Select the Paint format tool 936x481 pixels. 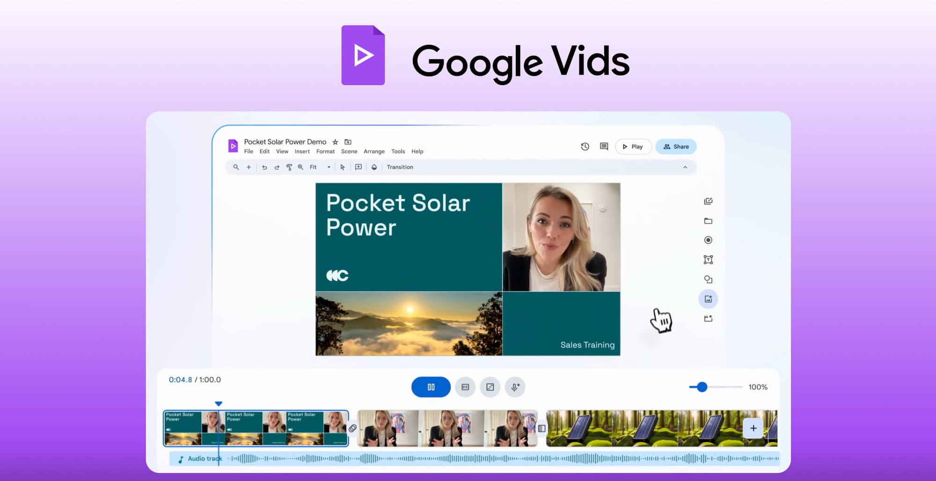[289, 167]
